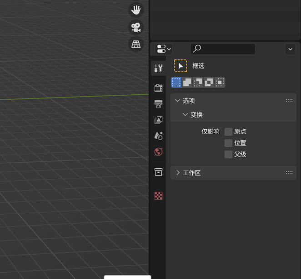Image resolution: width=301 pixels, height=279 pixels.
Task: Open the Scene properties tab
Action: (158, 136)
